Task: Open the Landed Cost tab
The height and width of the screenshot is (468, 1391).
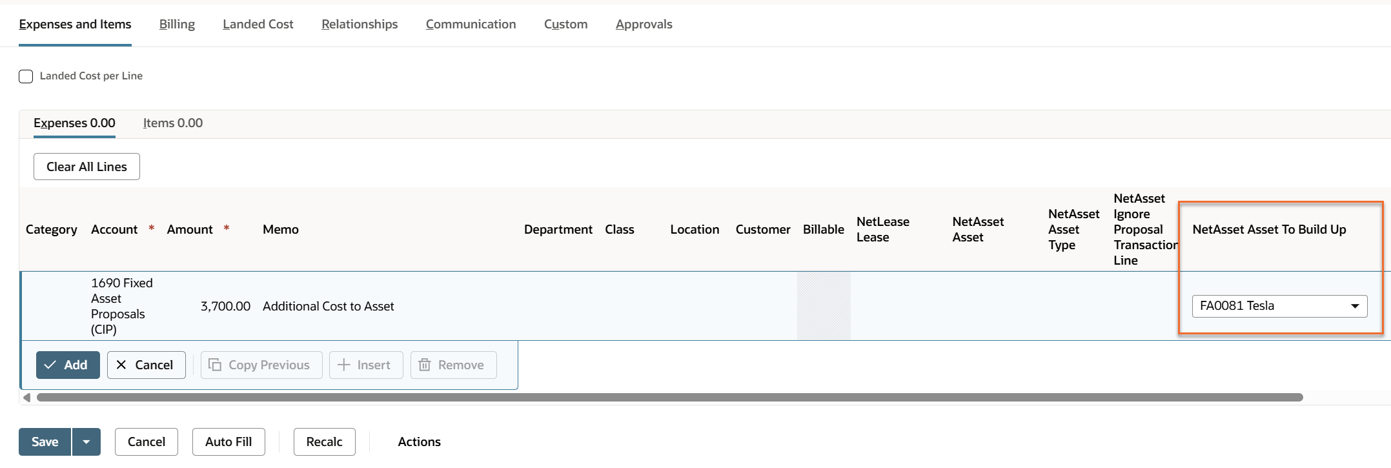Action: (x=258, y=25)
